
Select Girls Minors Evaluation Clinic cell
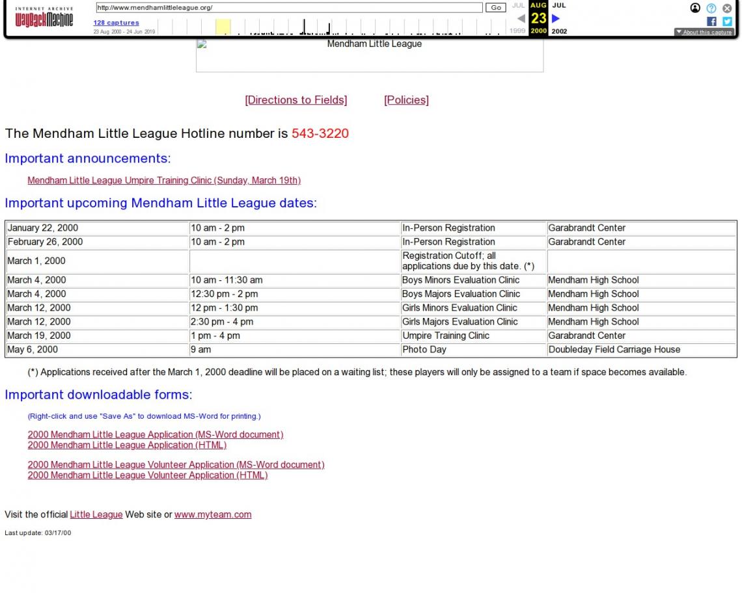pos(473,308)
